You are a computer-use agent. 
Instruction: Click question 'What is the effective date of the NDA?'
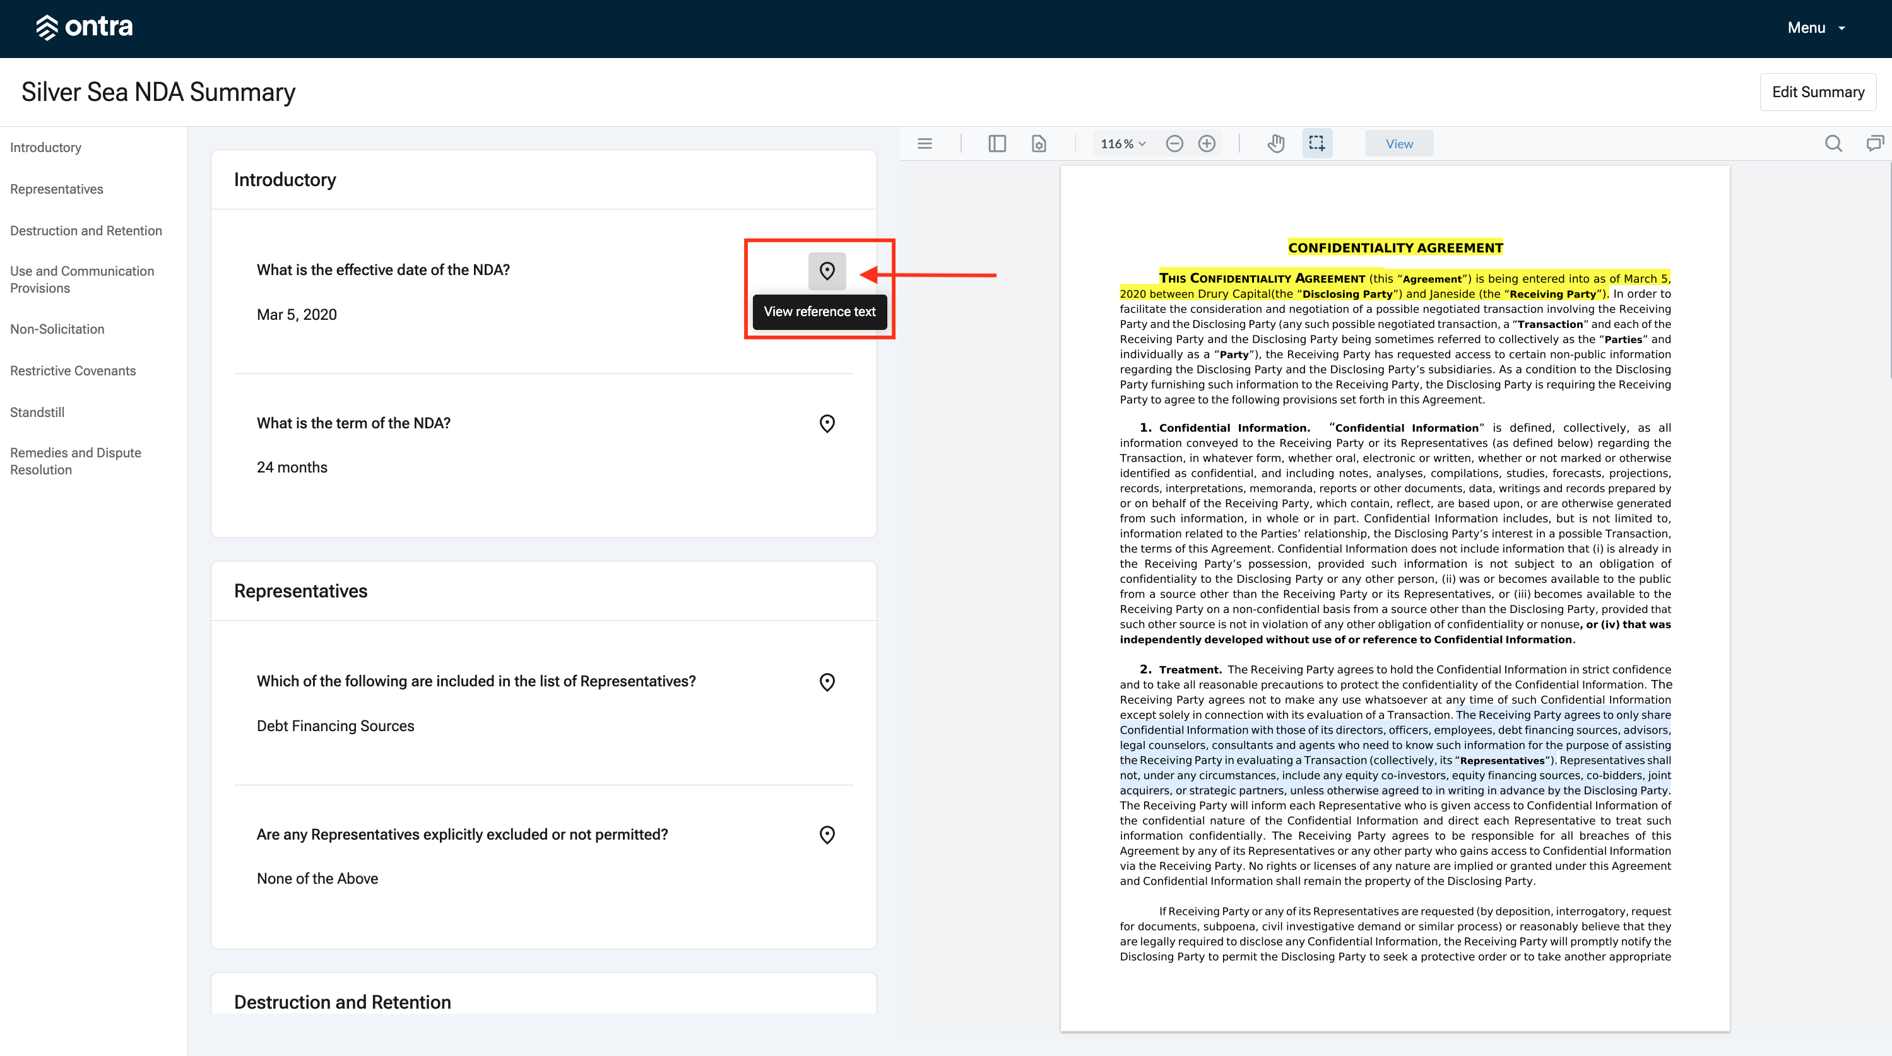coord(382,269)
